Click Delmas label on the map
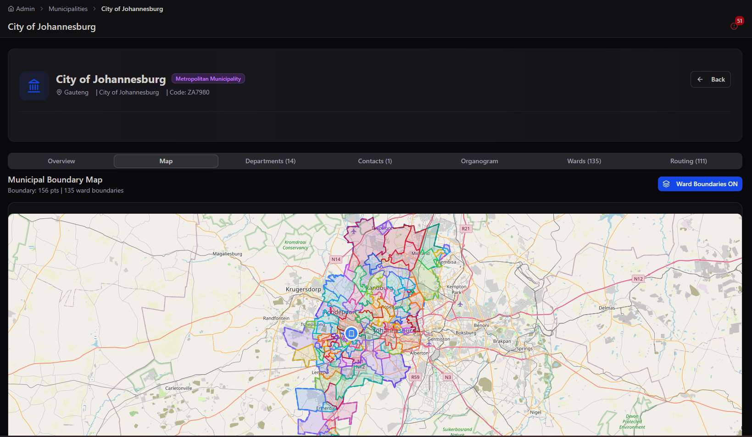 tap(607, 308)
